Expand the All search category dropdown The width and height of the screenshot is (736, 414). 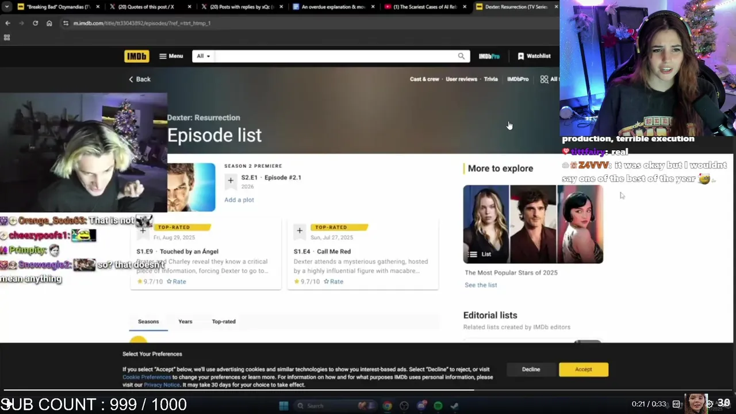click(203, 56)
